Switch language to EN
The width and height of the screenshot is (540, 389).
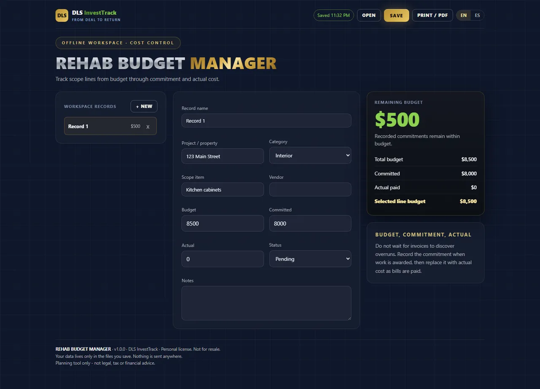(x=464, y=15)
